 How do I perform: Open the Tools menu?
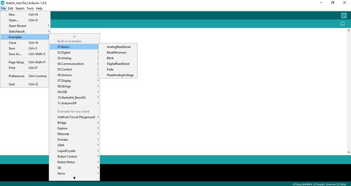(x=30, y=8)
